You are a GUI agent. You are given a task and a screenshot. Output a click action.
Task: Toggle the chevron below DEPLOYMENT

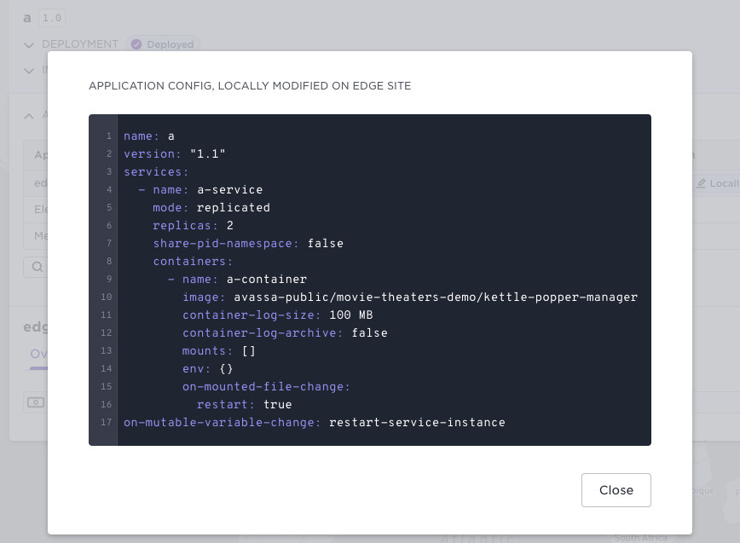click(x=30, y=70)
